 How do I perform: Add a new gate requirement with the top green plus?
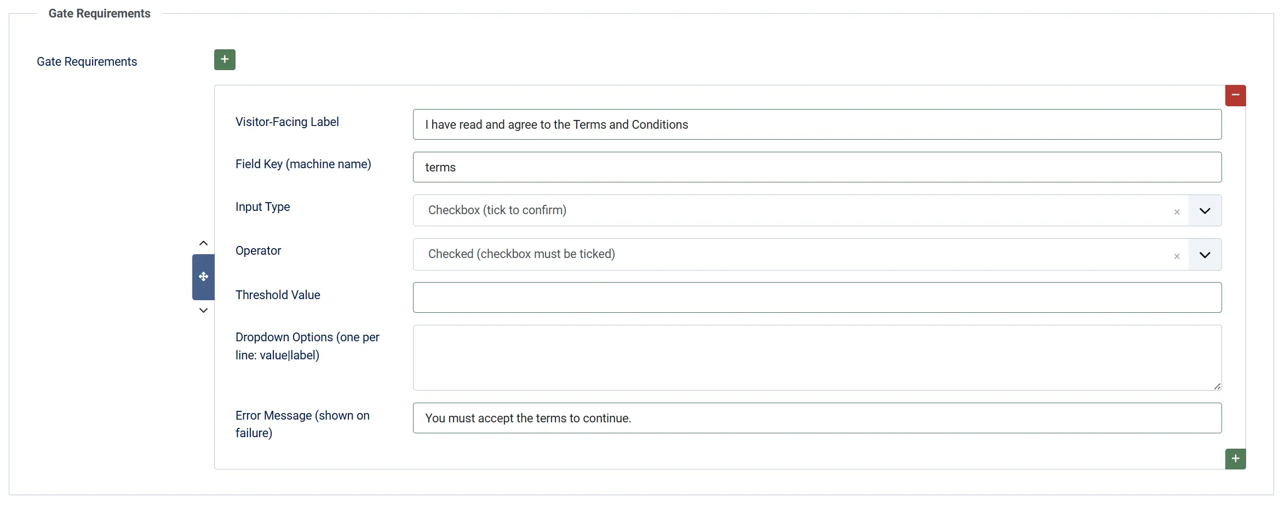click(x=225, y=60)
